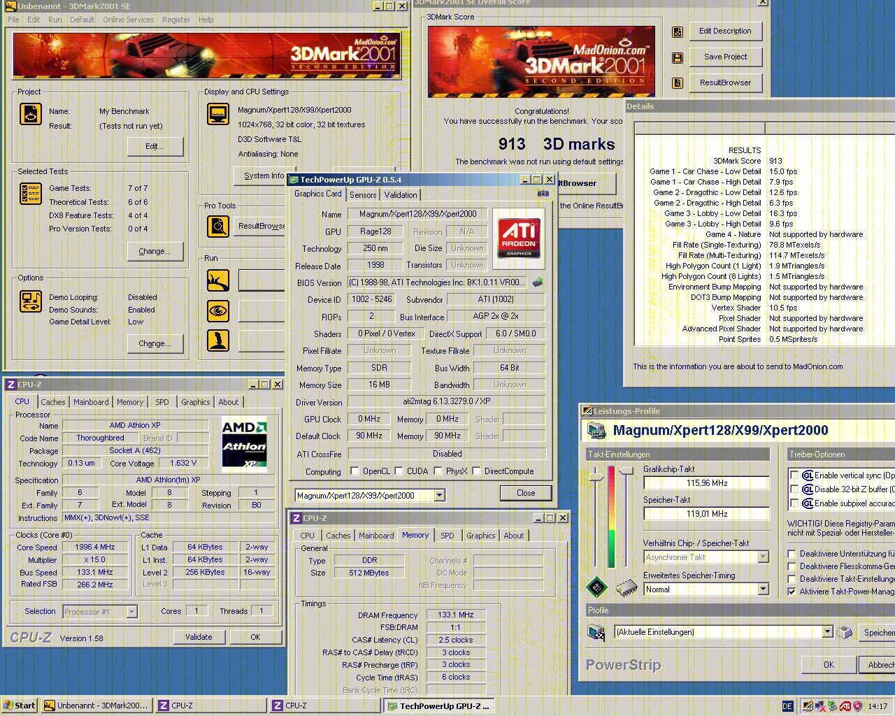Click the Save Project floppy disk icon
Screen dimensions: 895x716
click(677, 57)
